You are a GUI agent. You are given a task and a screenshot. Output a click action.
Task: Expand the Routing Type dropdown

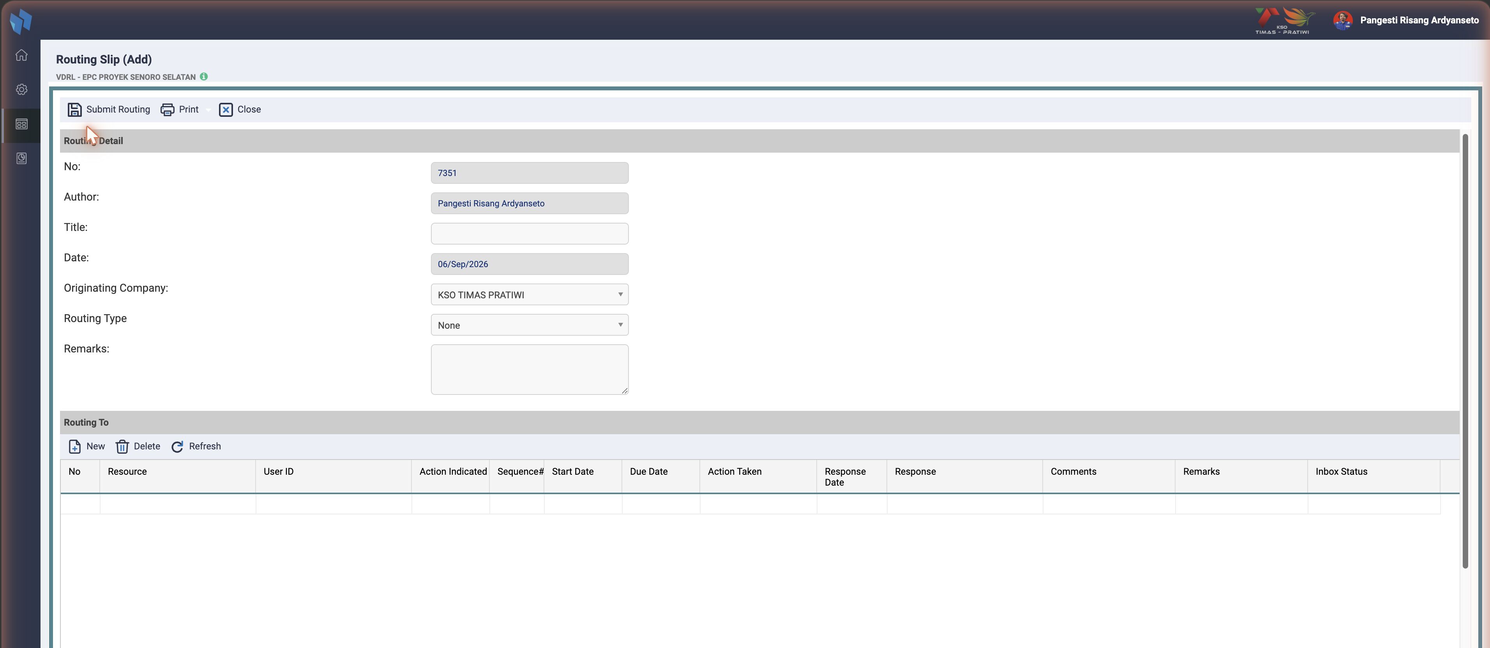coord(529,325)
